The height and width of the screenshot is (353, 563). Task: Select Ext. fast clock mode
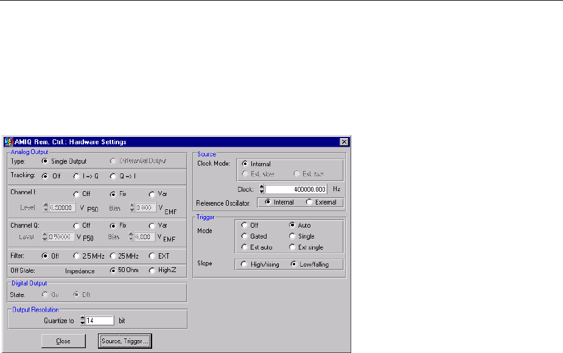point(297,174)
